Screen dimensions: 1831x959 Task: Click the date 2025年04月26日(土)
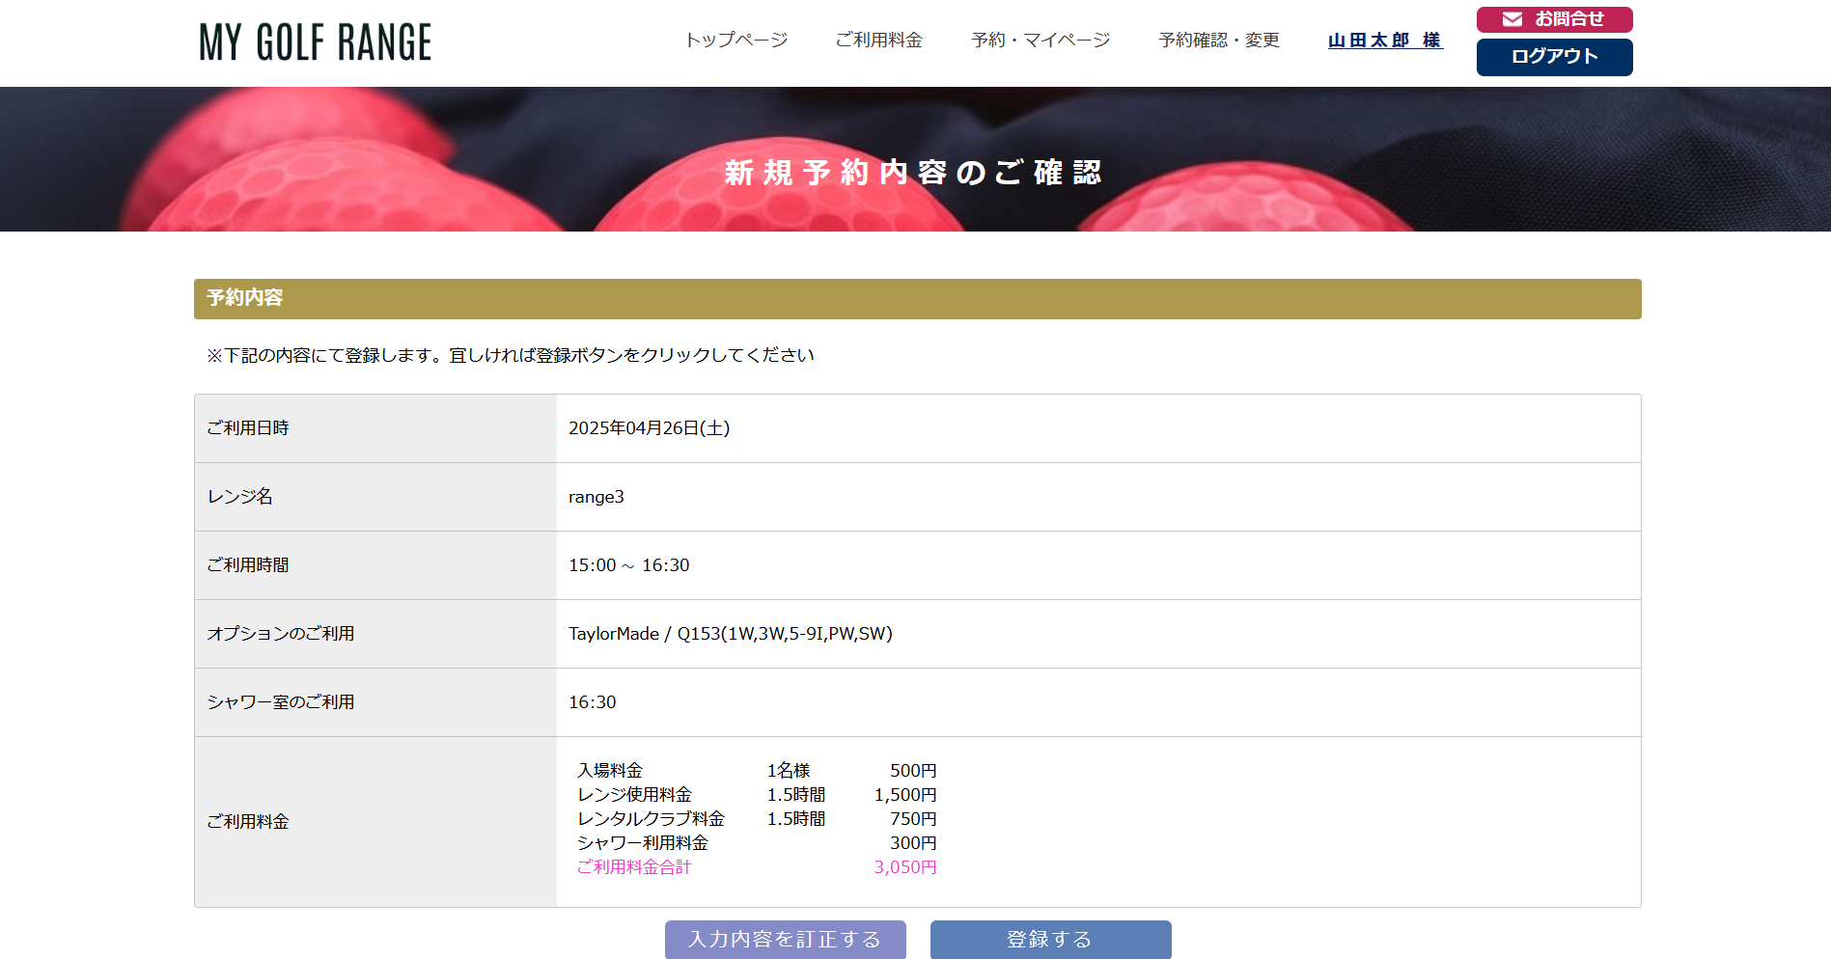[x=649, y=428]
